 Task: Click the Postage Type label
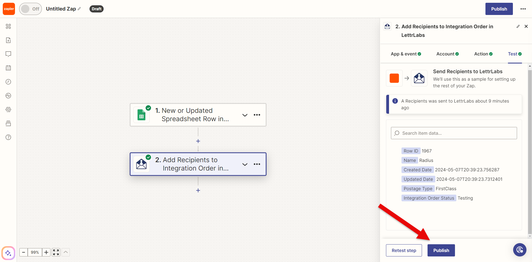[x=418, y=189]
